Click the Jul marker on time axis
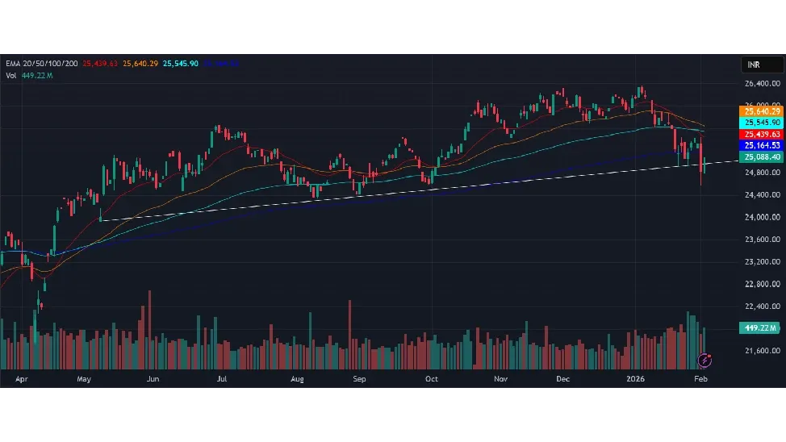The height and width of the screenshot is (442, 786). click(221, 378)
